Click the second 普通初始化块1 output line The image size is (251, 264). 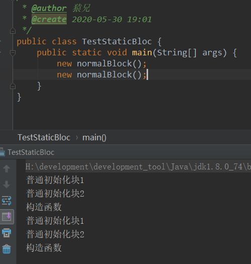[55, 221]
